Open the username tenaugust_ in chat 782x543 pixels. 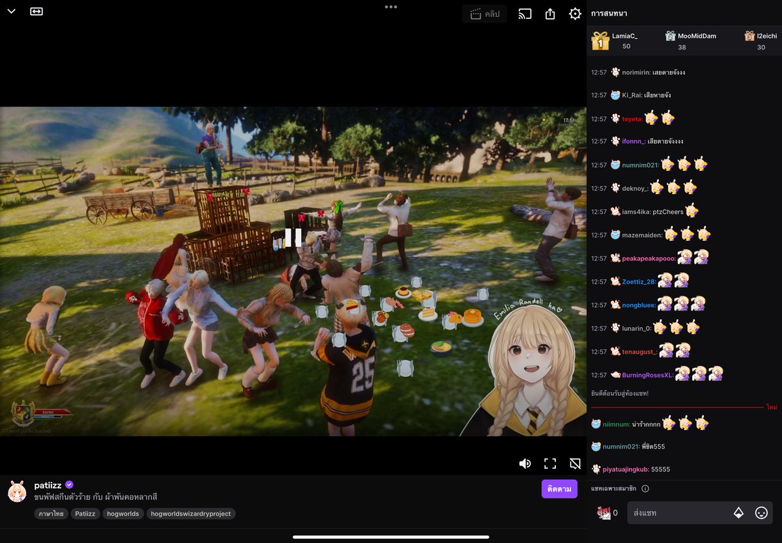639,352
